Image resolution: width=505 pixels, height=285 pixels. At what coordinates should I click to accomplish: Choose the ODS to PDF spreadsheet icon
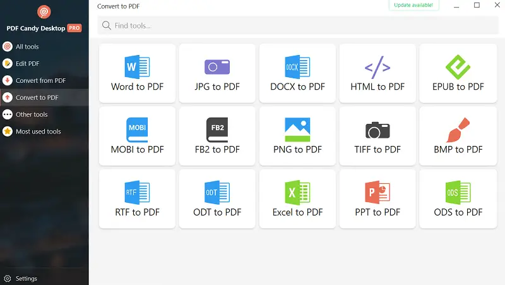[458, 193]
